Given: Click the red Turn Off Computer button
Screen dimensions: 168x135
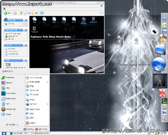Looking at the screenshot, I should point(41,129).
